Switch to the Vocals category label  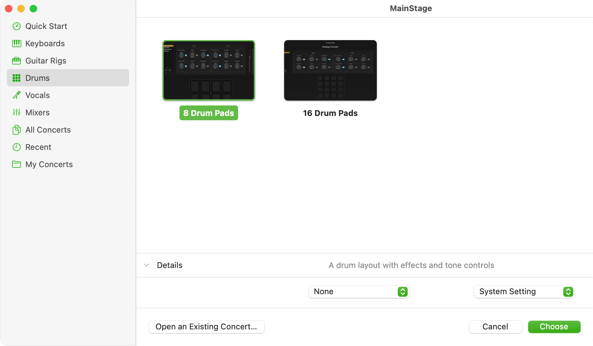(x=38, y=95)
